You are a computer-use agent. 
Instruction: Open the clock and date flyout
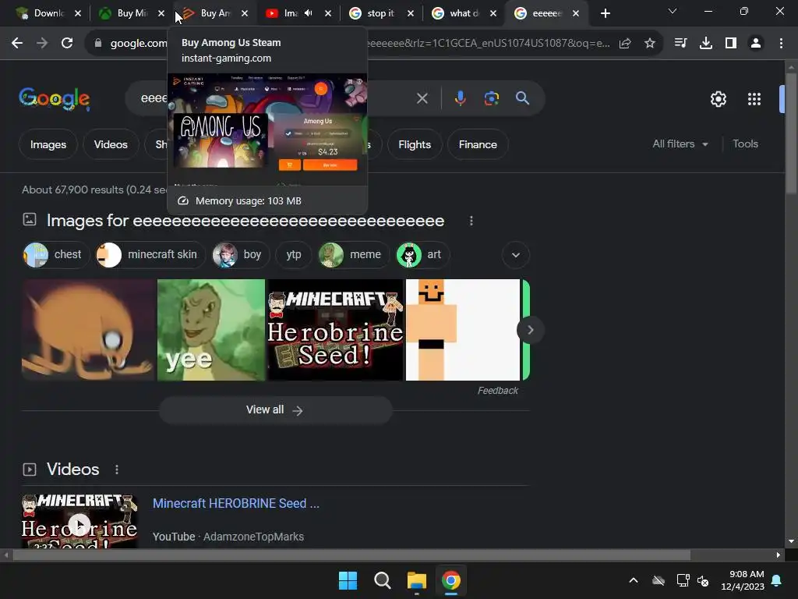point(743,580)
